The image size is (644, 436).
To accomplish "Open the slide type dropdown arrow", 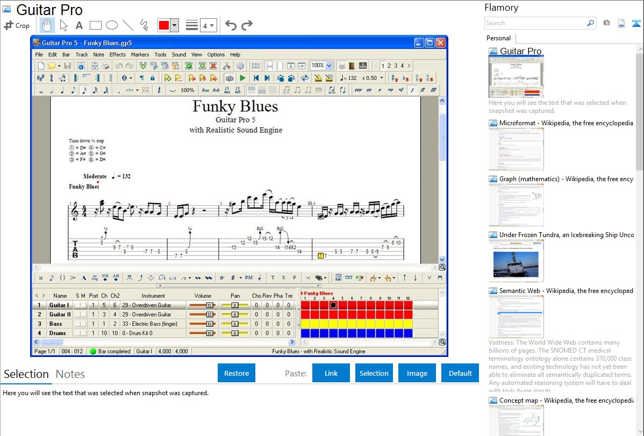I will pos(189,278).
